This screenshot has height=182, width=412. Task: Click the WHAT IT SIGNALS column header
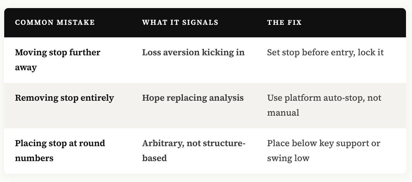pyautogui.click(x=180, y=22)
